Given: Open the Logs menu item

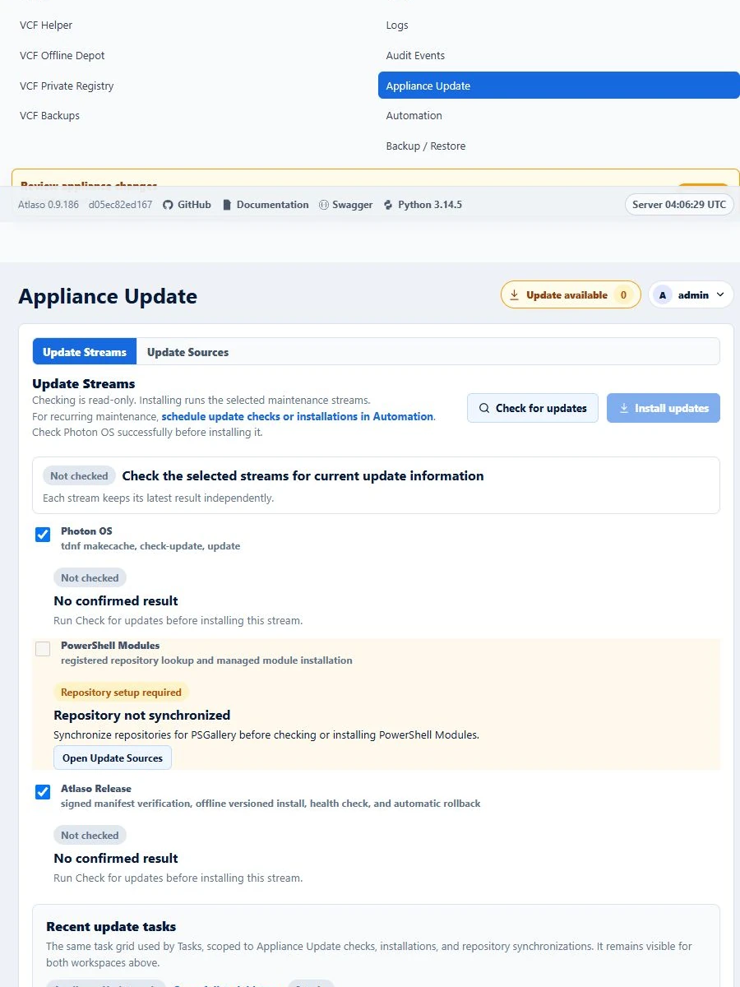Looking at the screenshot, I should click(x=397, y=25).
